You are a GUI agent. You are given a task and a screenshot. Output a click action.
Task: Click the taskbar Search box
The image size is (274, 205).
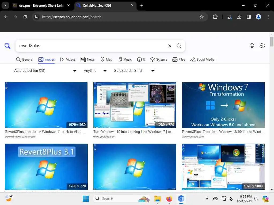pyautogui.click(x=121, y=199)
